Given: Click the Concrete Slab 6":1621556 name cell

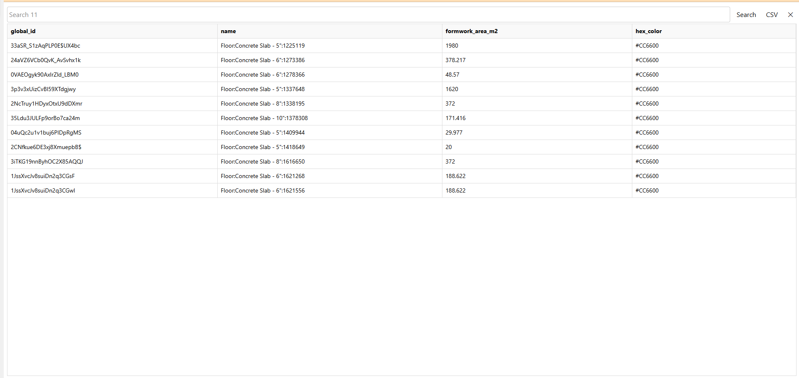Looking at the screenshot, I should point(262,190).
